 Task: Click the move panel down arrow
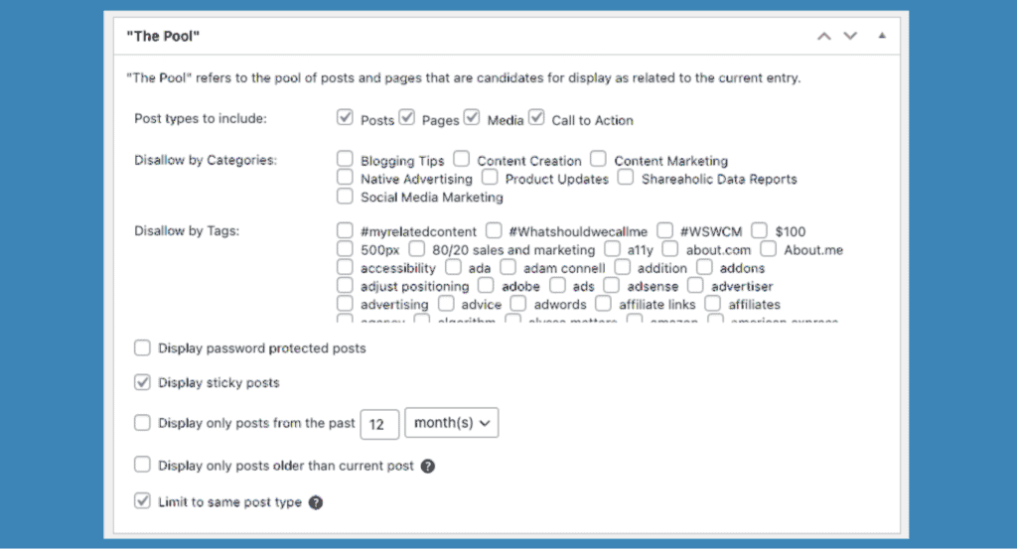coord(849,36)
